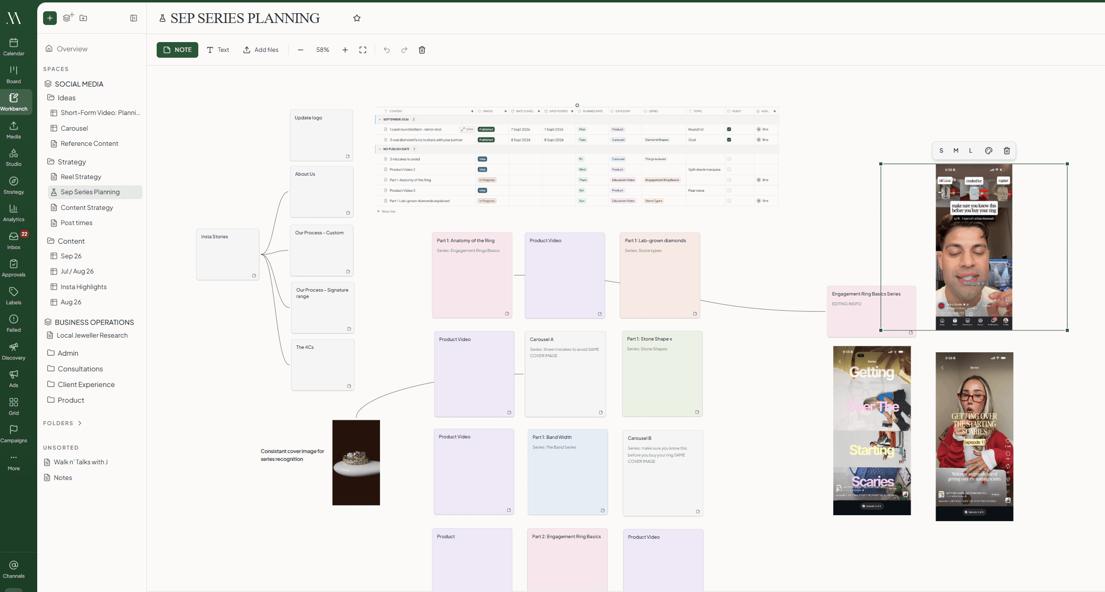Check Ready for Anatomy of the Ring row
The height and width of the screenshot is (592, 1105).
coord(729,180)
